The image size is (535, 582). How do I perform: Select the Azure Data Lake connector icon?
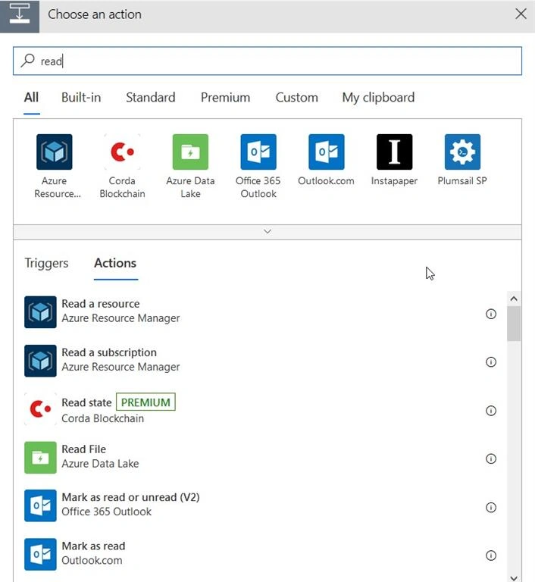pyautogui.click(x=190, y=152)
